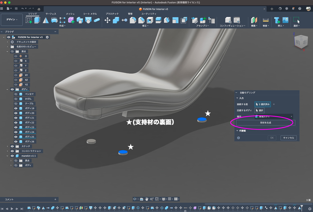Image resolution: width=313 pixels, height=212 pixels.
Task: Click the Pan hand icon in navigation bar
Action: pos(147,199)
